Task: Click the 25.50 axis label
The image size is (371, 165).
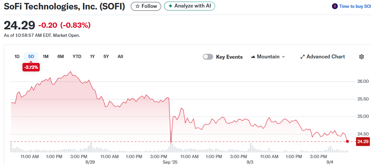Action: point(363,99)
